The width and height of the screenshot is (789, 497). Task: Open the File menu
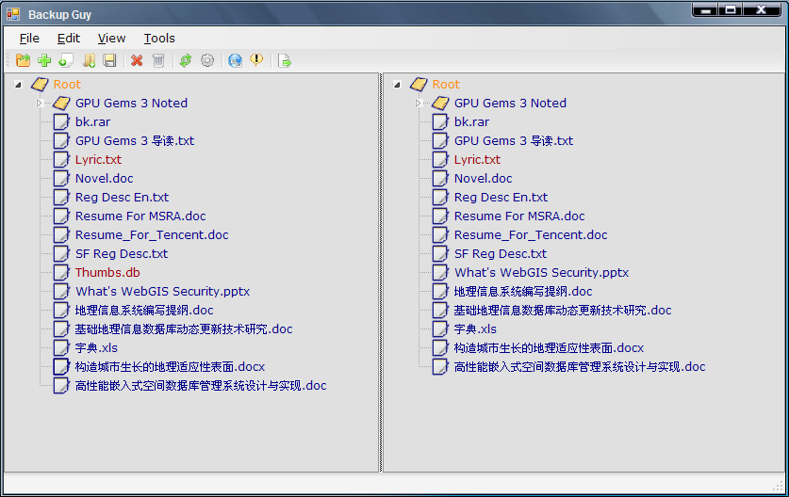(x=29, y=39)
